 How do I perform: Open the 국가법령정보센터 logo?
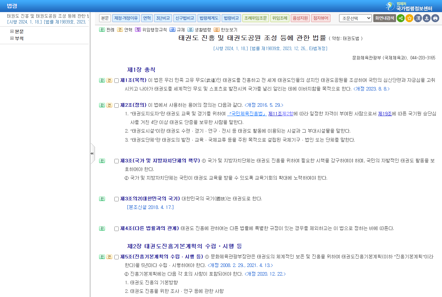409,6
